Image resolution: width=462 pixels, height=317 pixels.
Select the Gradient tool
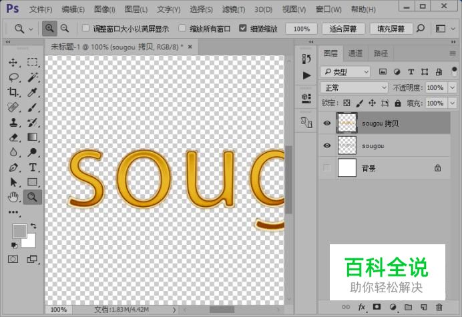33,137
